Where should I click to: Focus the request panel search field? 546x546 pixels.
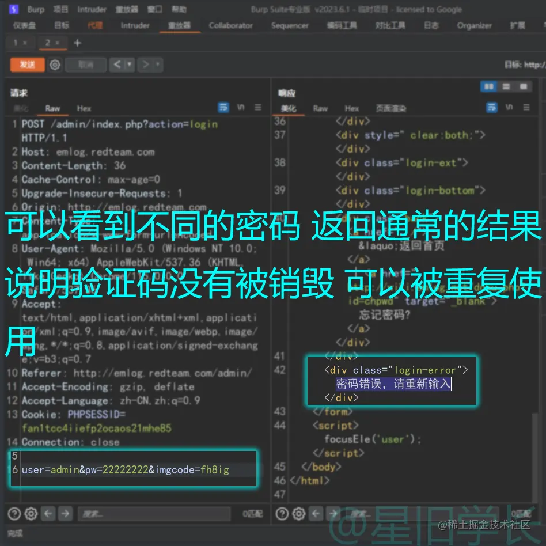[154, 514]
